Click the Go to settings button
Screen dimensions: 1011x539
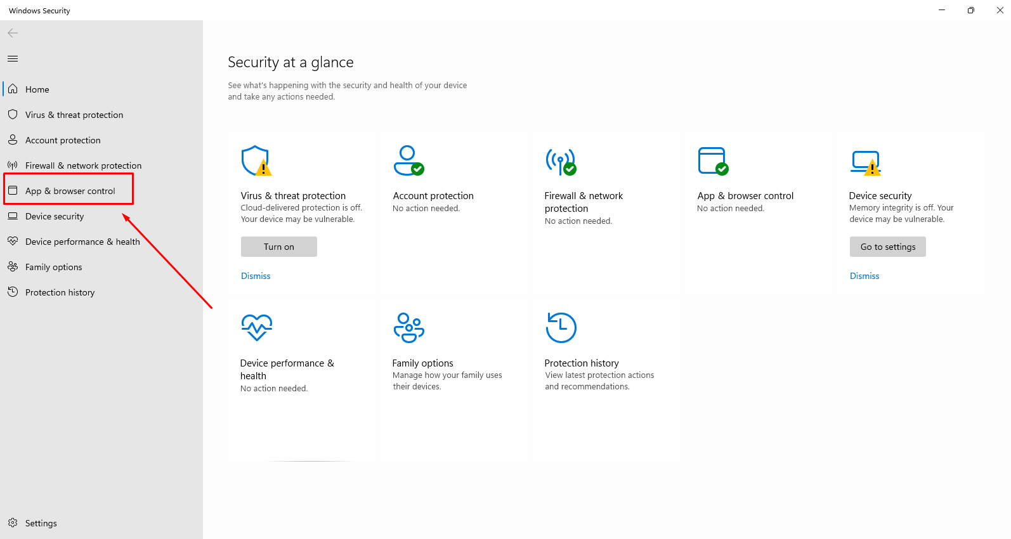887,247
